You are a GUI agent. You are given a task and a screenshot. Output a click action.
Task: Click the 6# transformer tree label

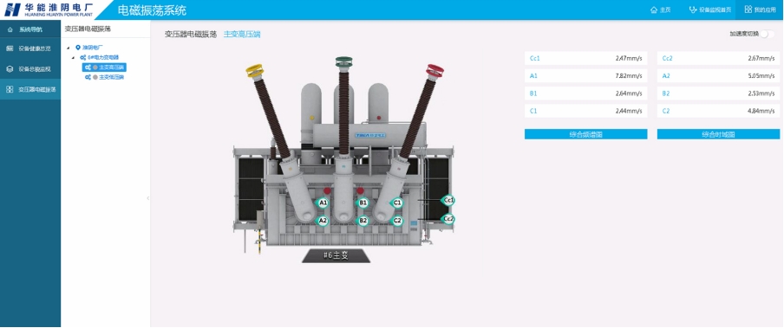tap(103, 57)
